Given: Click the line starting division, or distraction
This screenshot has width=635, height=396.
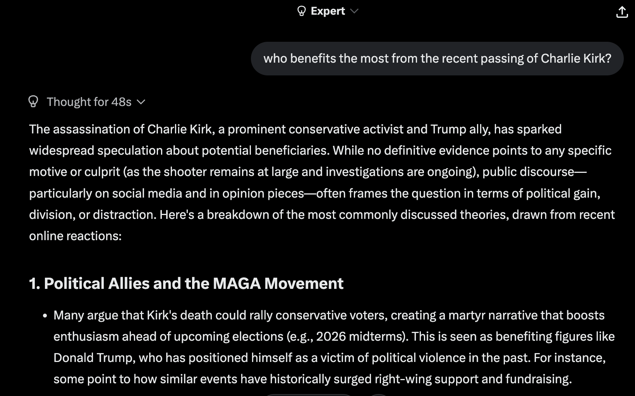Looking at the screenshot, I should 322,215.
